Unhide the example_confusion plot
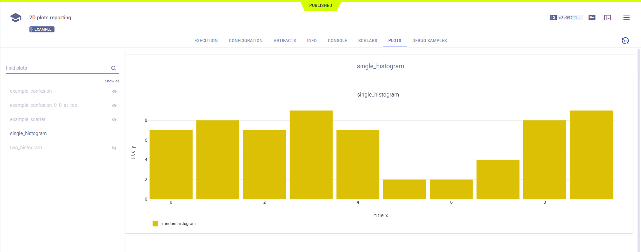This screenshot has width=641, height=252. click(x=114, y=91)
